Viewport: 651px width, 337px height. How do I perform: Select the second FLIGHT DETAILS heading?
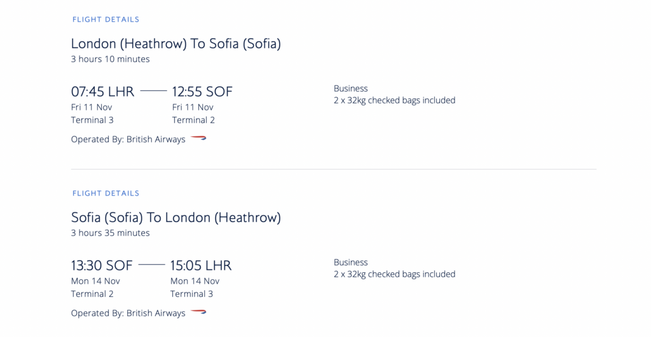pyautogui.click(x=106, y=193)
